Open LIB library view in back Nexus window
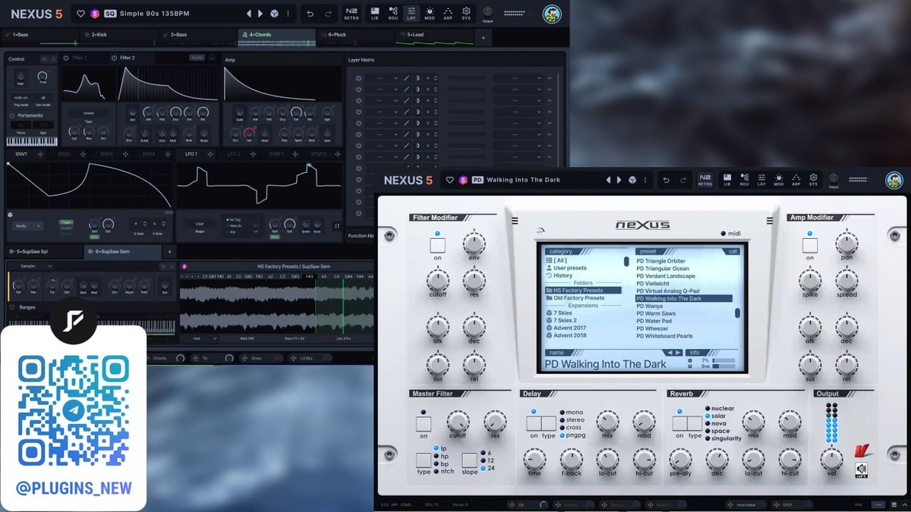 coord(375,14)
